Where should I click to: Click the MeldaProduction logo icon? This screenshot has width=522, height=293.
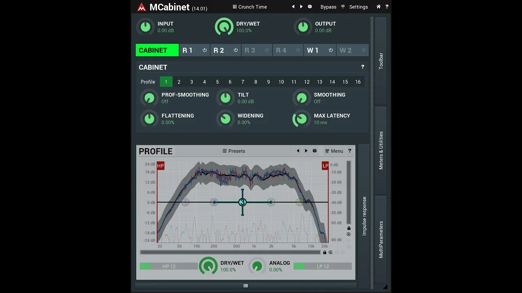(141, 7)
